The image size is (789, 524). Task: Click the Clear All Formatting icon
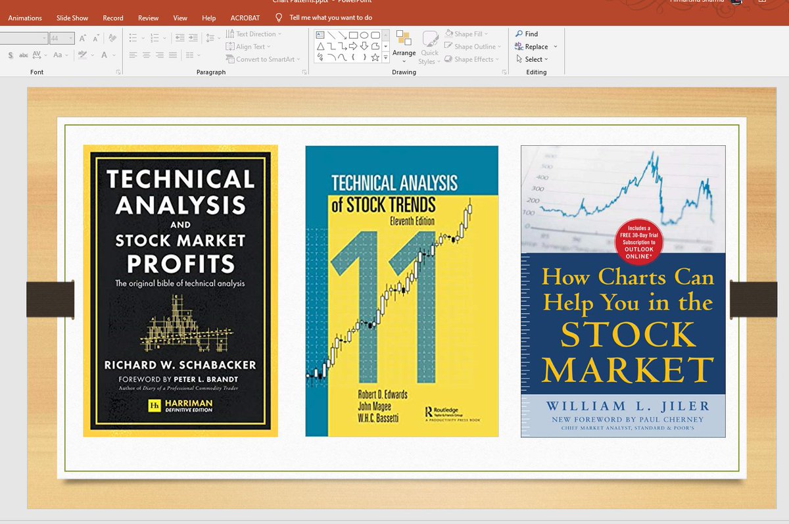tap(112, 38)
